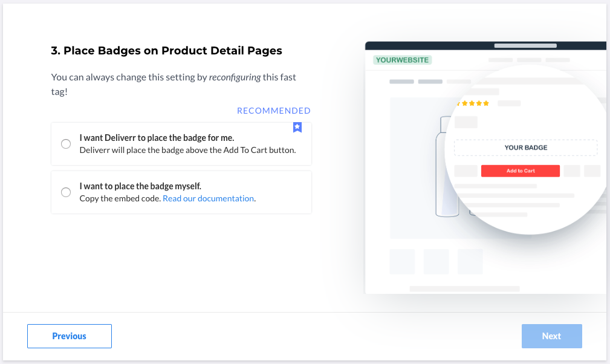The width and height of the screenshot is (610, 364).
Task: Click the text 'I want Deliverr to place the badge for me.'
Action: [157, 138]
